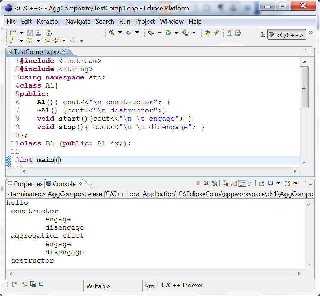Click the Open Console icon

click(287, 183)
